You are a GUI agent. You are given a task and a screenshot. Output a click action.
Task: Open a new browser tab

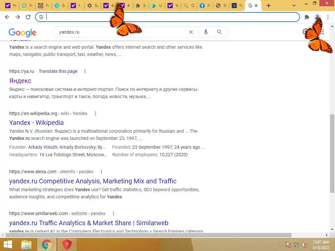click(x=269, y=6)
